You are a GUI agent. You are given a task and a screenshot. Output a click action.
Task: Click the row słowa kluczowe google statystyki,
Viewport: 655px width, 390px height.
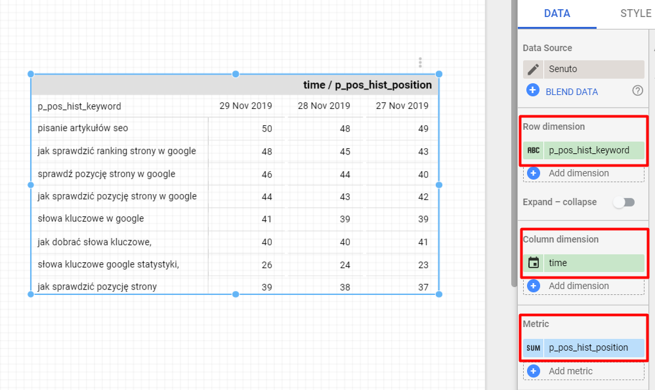[x=235, y=264]
